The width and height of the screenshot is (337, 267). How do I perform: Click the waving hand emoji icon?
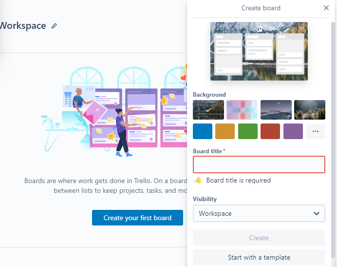[x=198, y=180]
